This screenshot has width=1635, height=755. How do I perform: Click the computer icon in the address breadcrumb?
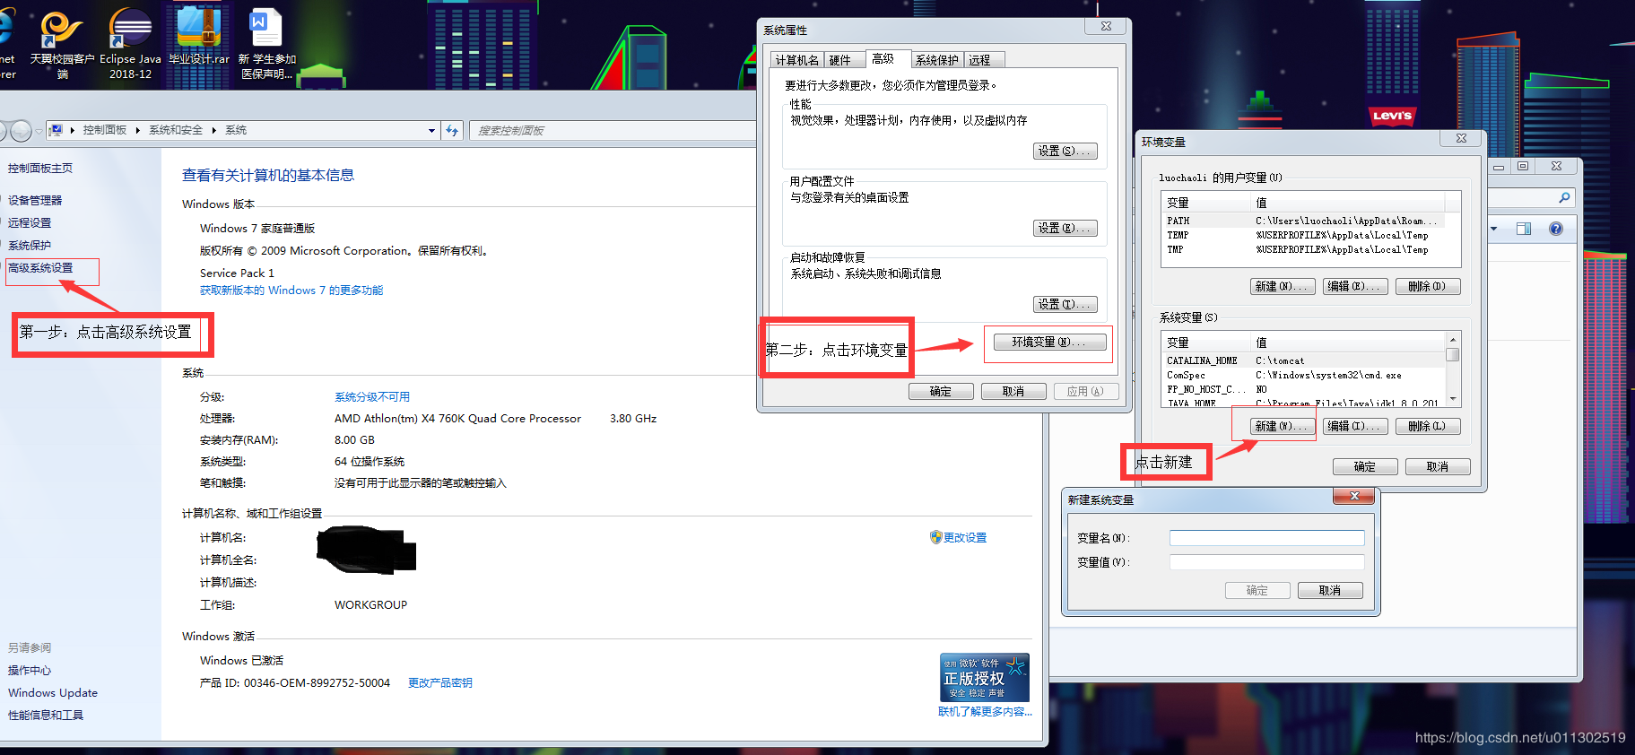point(56,130)
